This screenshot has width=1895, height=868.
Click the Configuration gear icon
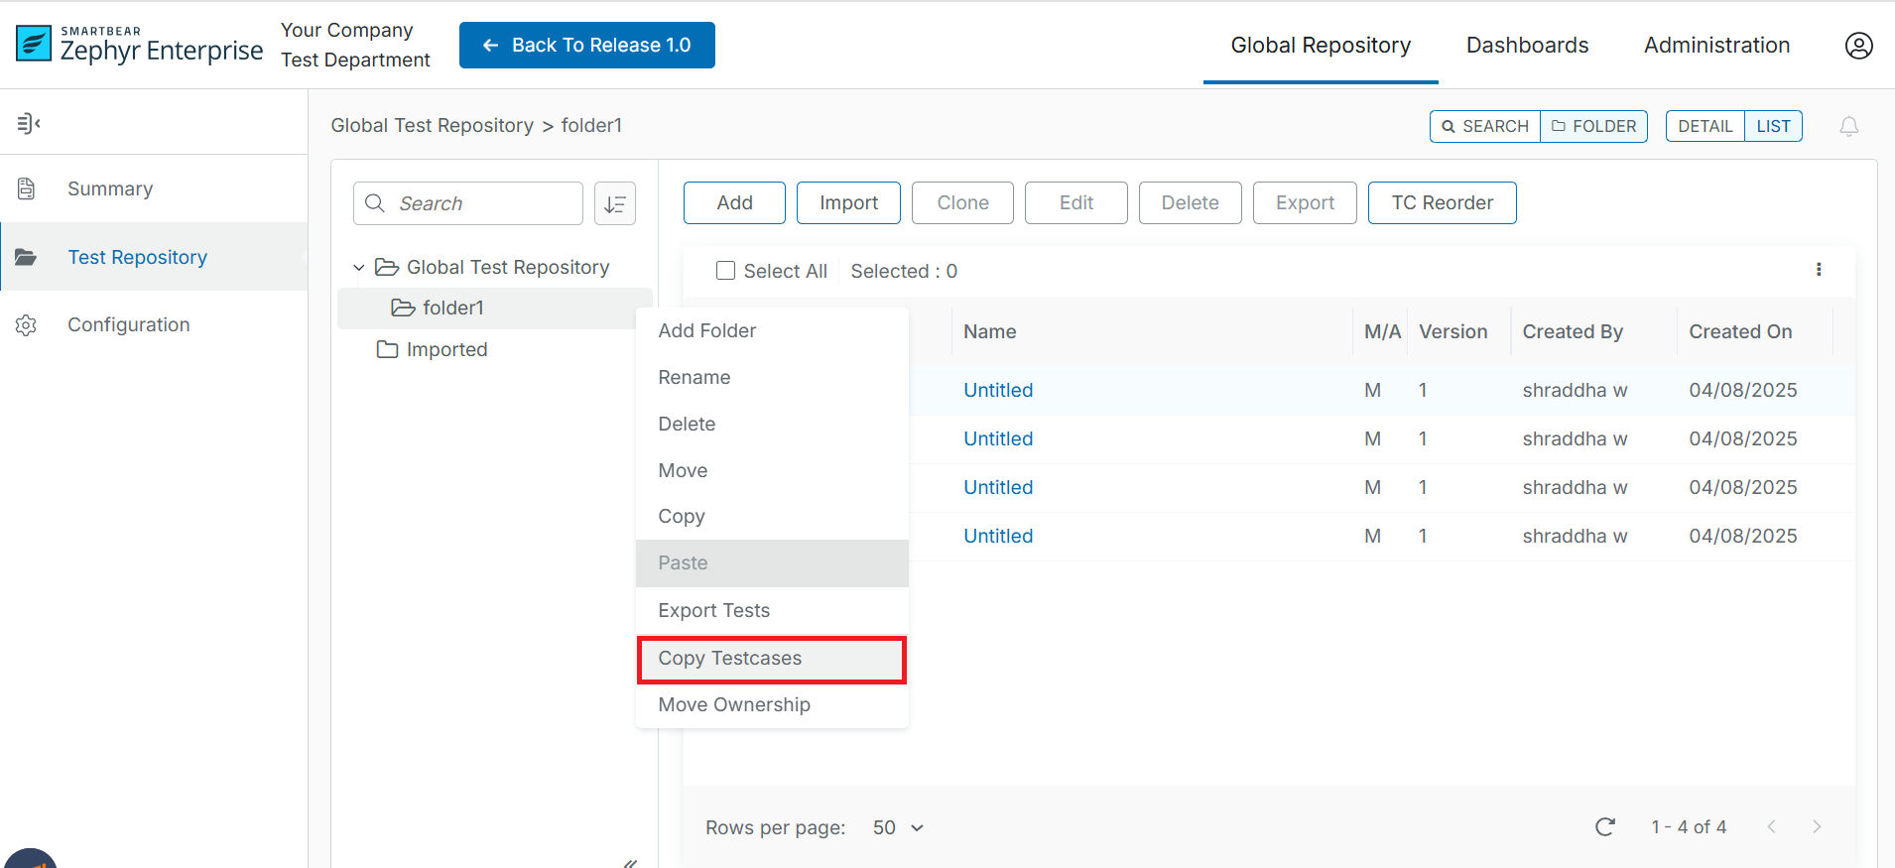coord(27,325)
